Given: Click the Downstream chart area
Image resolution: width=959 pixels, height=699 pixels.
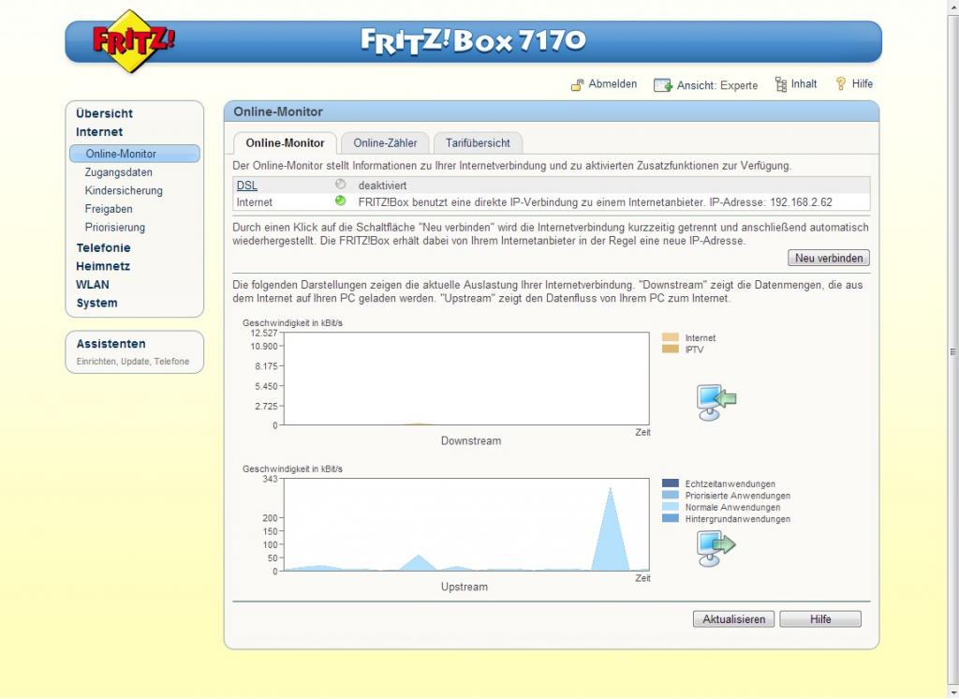Looking at the screenshot, I should (466, 379).
